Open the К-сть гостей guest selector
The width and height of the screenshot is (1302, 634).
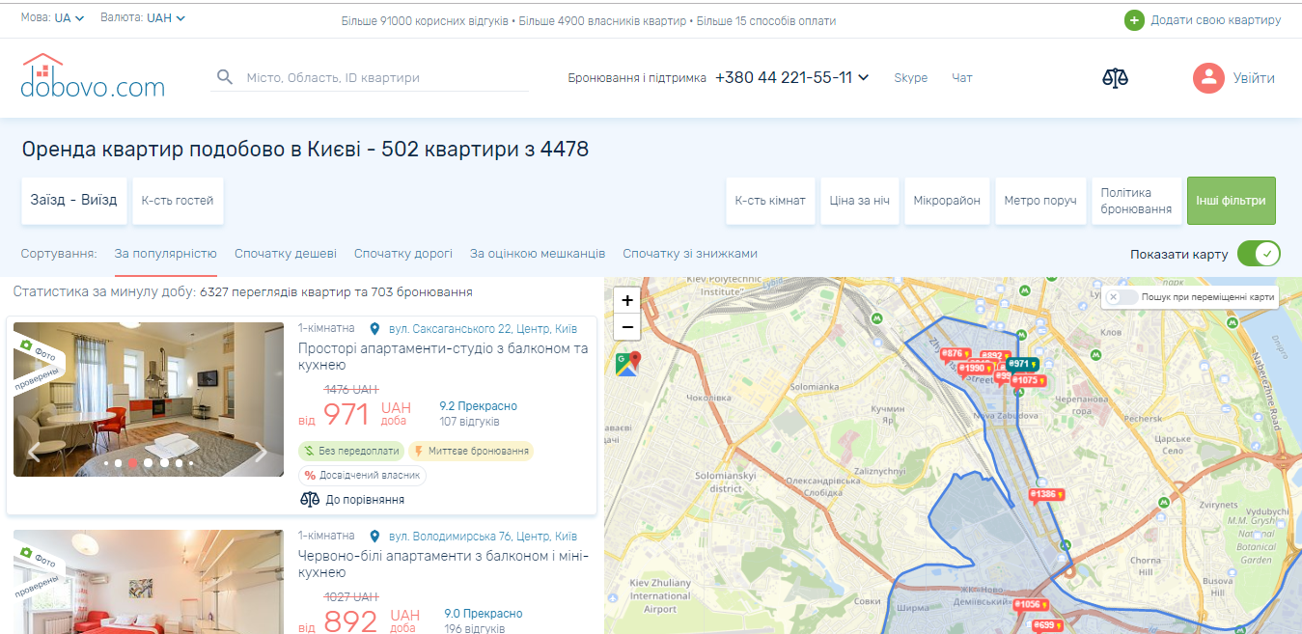tap(178, 201)
